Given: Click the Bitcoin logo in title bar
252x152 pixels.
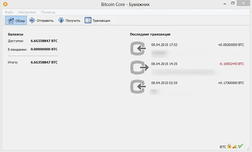Looking at the screenshot, I should [5, 4].
